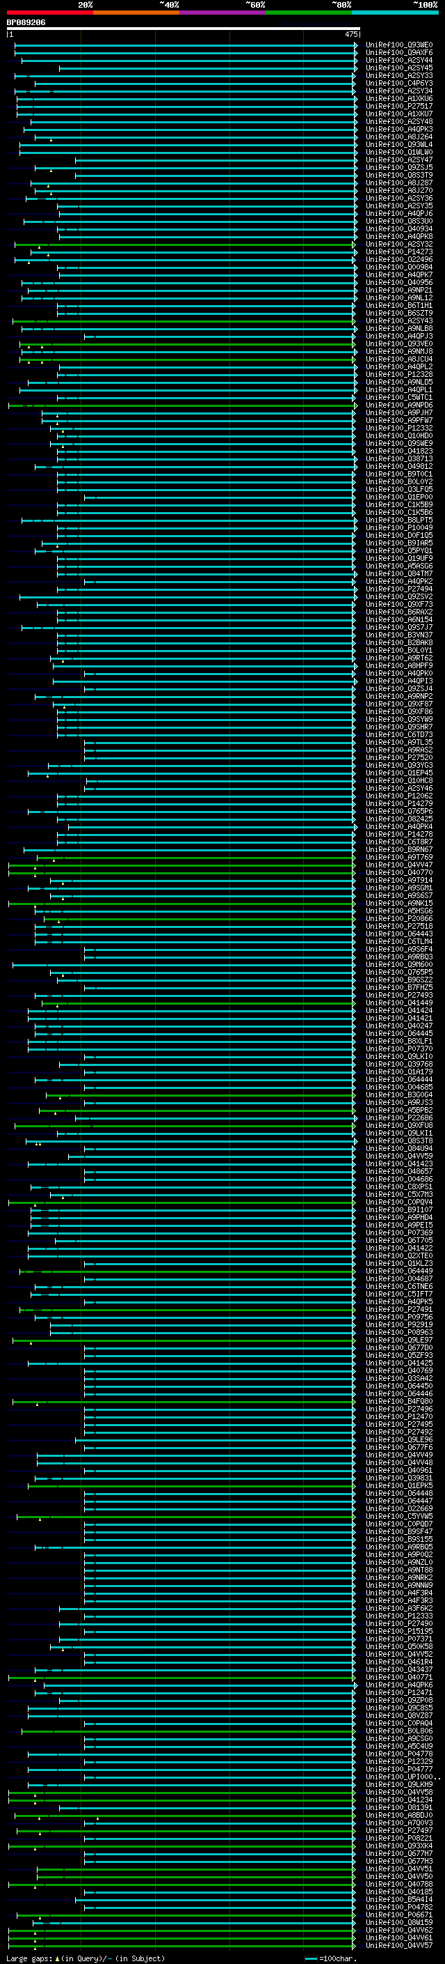Select the UniRef100_A9NP21 label
Viewport: 445px width, 1964px height.
coord(399,291)
